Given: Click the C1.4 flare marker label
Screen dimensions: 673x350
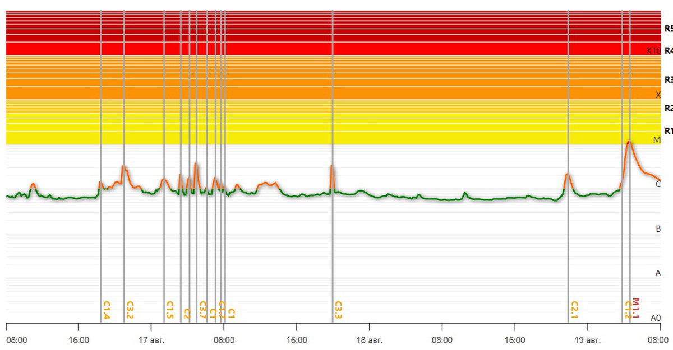Looking at the screenshot, I should tap(107, 310).
